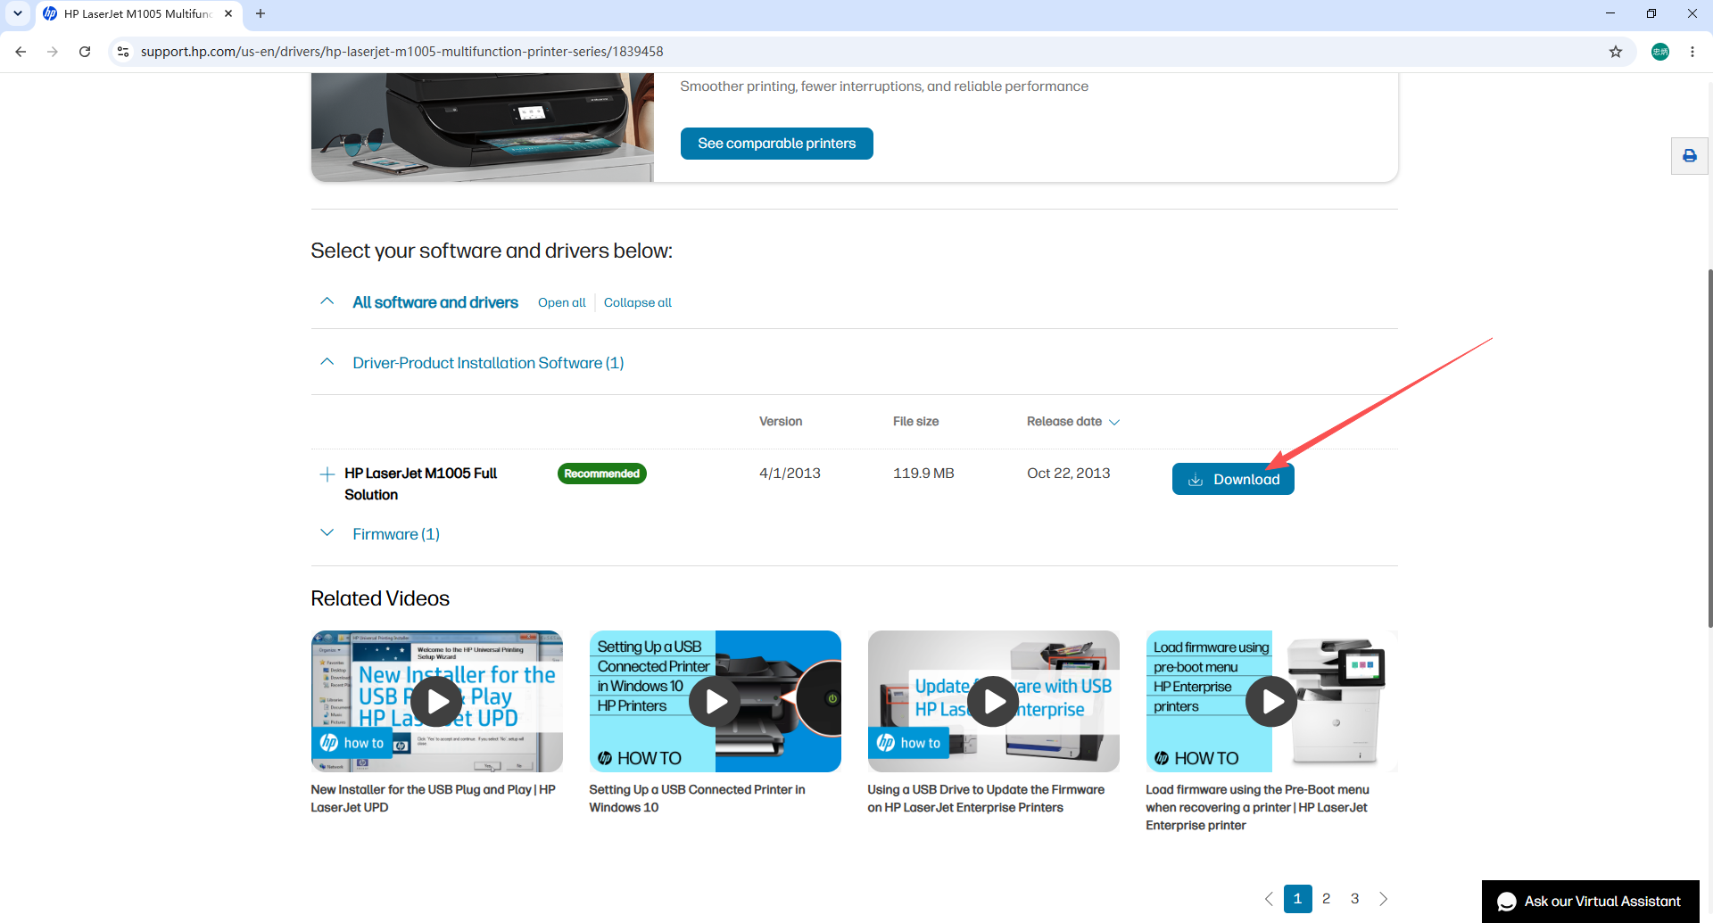Click Firmware (1) heading

pyautogui.click(x=396, y=534)
